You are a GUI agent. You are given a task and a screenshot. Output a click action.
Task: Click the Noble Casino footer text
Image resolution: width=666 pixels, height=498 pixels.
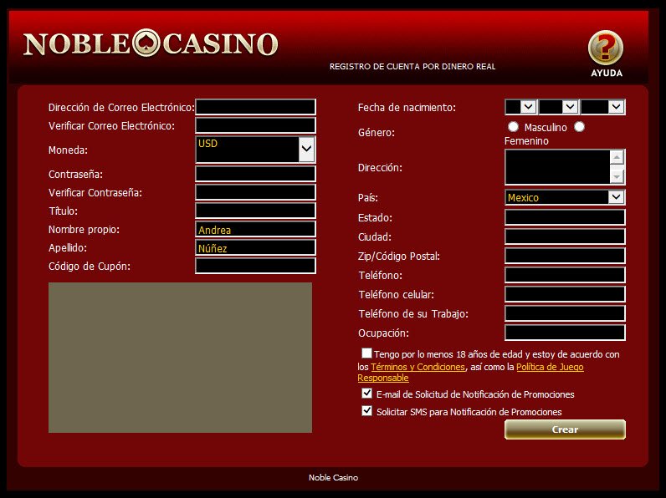tap(334, 478)
